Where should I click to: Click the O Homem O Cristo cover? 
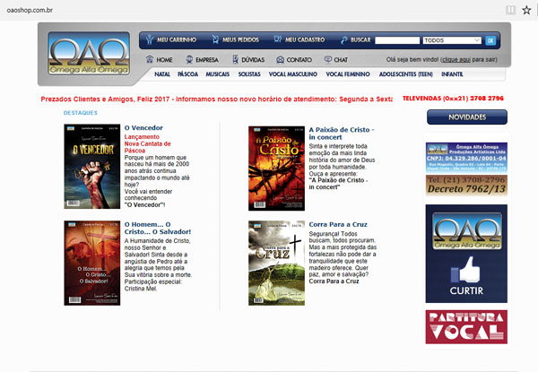click(92, 263)
